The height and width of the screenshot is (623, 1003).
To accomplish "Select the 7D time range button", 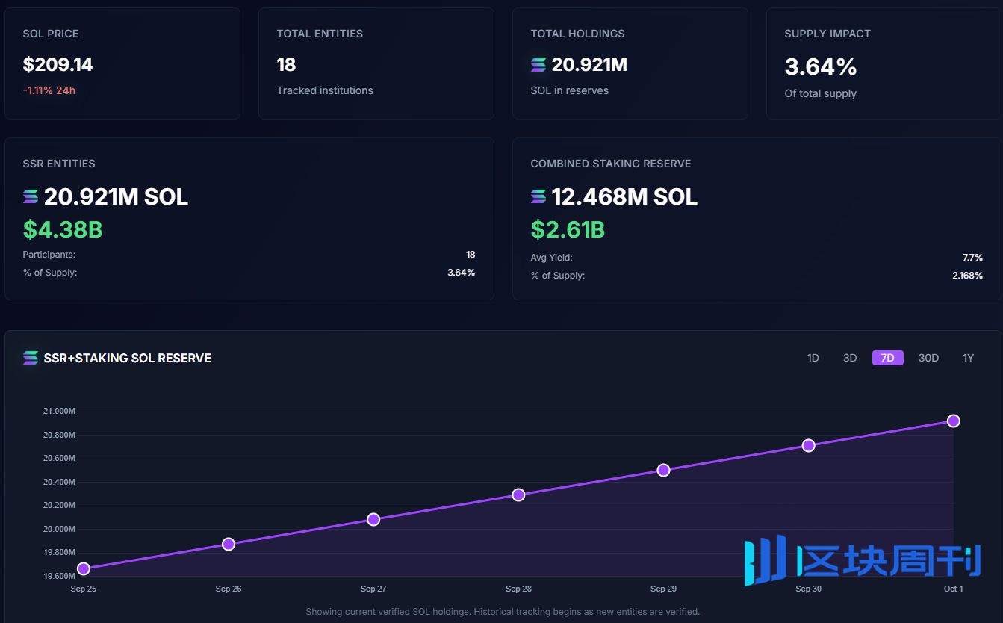I will pos(887,358).
